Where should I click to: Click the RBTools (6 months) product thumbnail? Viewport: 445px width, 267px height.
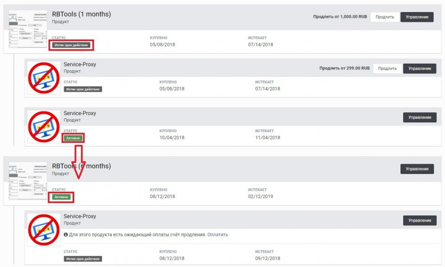pos(28,182)
